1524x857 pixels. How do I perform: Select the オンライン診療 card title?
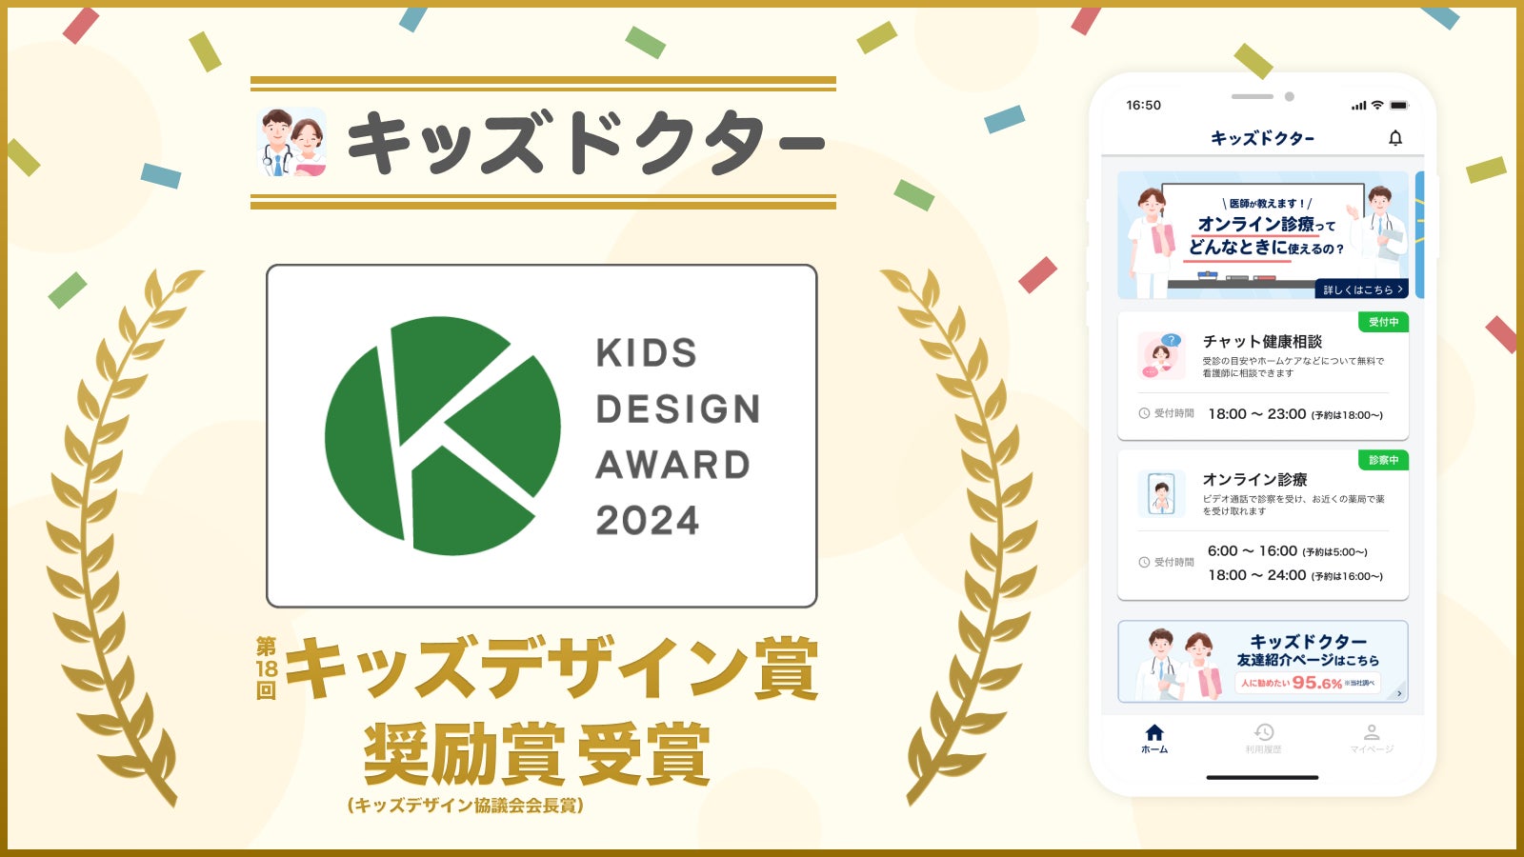1254,479
